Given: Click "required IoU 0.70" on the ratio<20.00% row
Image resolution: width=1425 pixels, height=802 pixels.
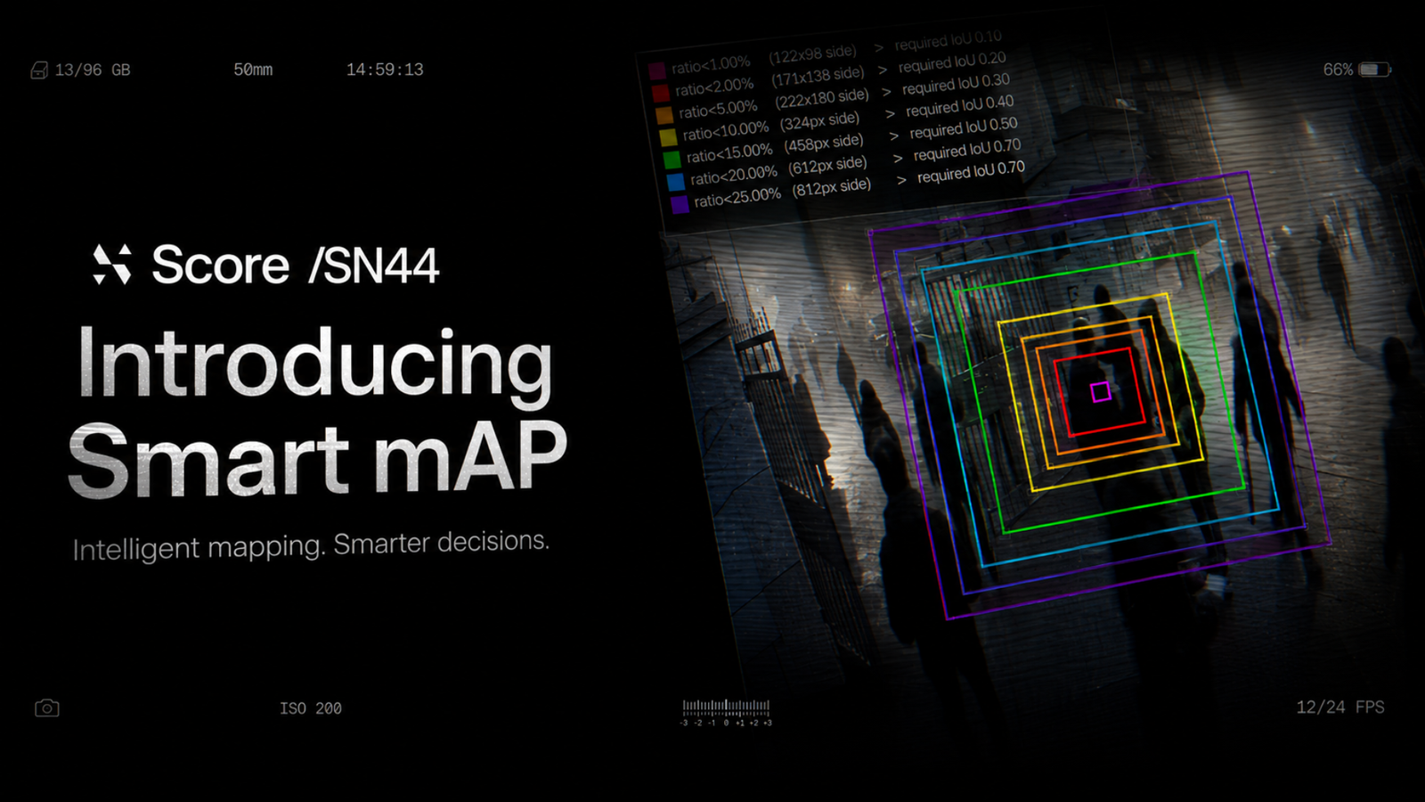Looking at the screenshot, I should 967,149.
